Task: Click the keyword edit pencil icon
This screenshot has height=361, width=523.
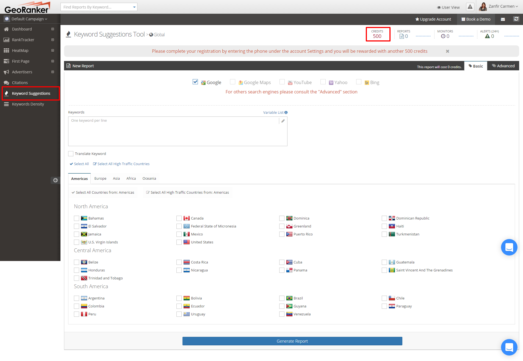Action: click(283, 121)
